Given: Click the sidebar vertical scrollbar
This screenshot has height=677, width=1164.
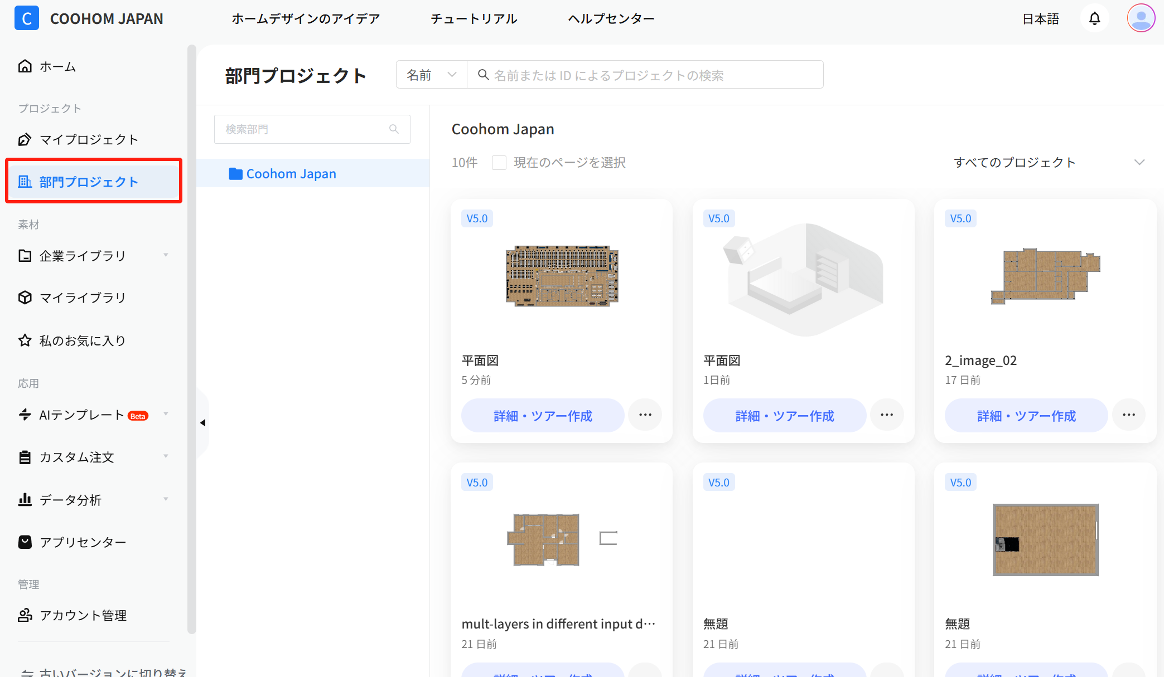Looking at the screenshot, I should click(192, 339).
